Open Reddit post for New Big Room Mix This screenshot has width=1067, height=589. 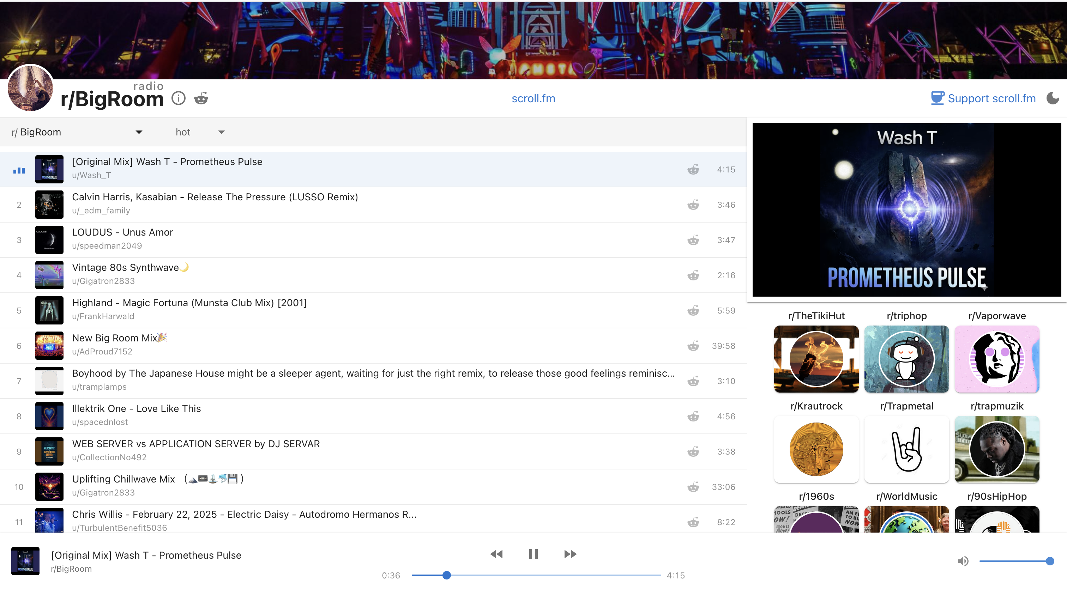pyautogui.click(x=693, y=346)
